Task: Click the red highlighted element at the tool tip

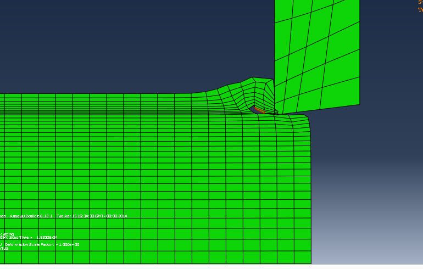Action: pyautogui.click(x=259, y=111)
